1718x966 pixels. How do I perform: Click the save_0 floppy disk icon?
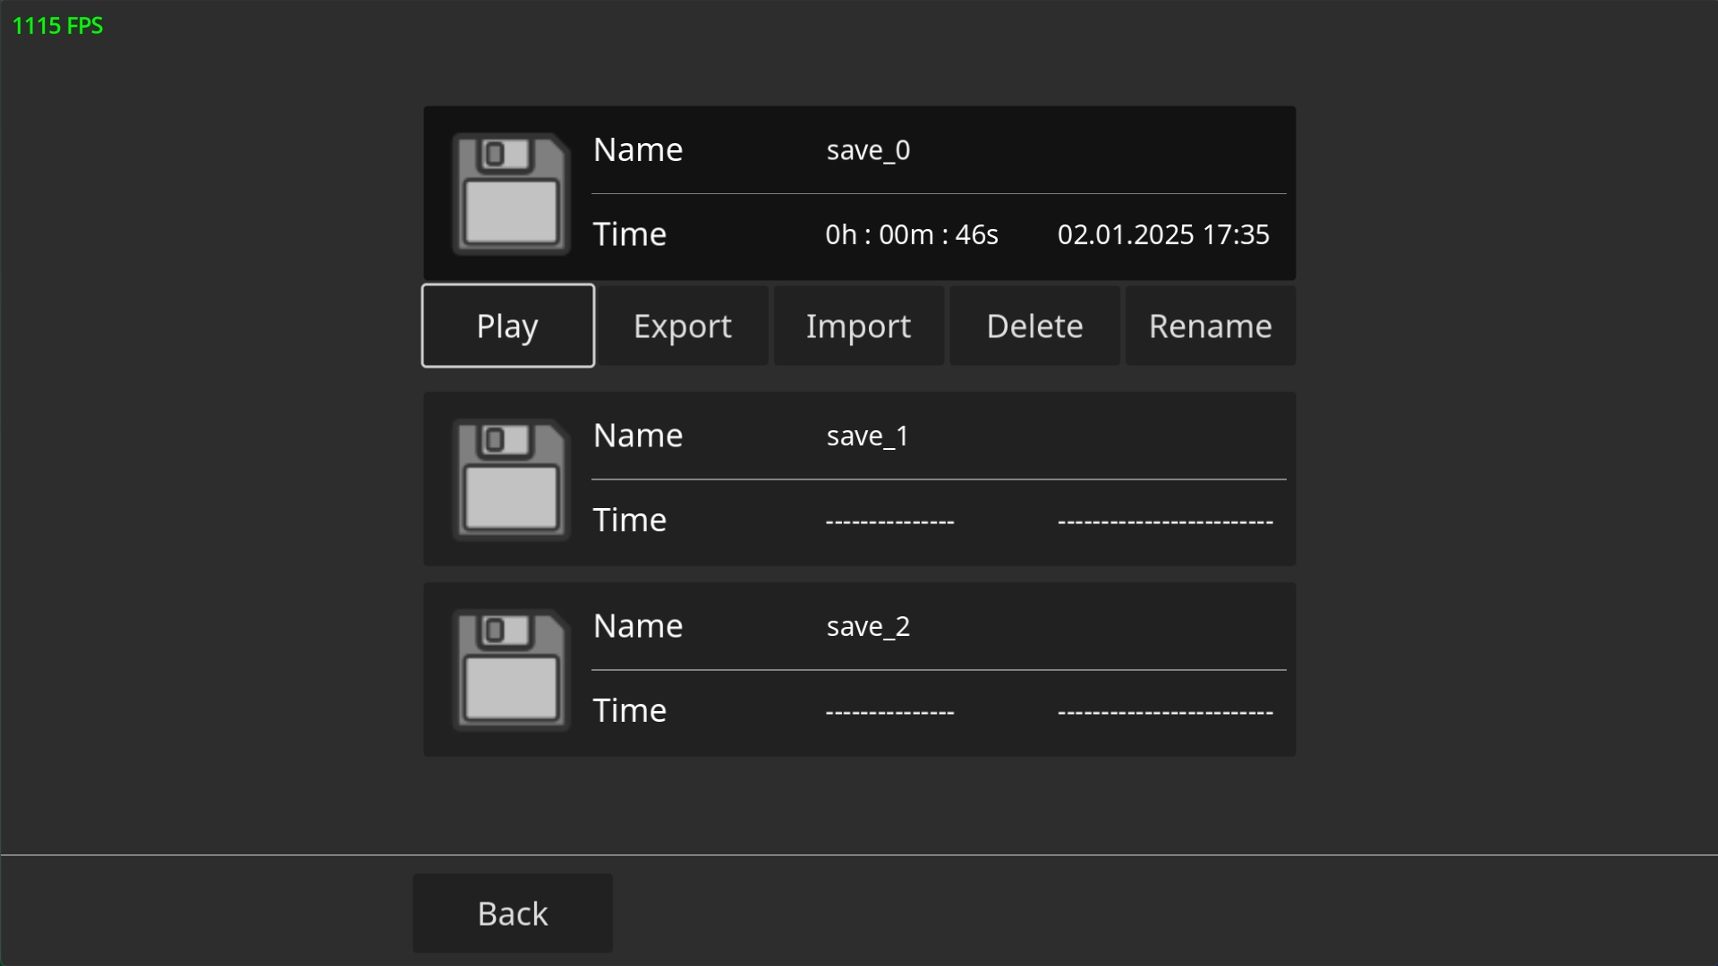[x=511, y=194]
